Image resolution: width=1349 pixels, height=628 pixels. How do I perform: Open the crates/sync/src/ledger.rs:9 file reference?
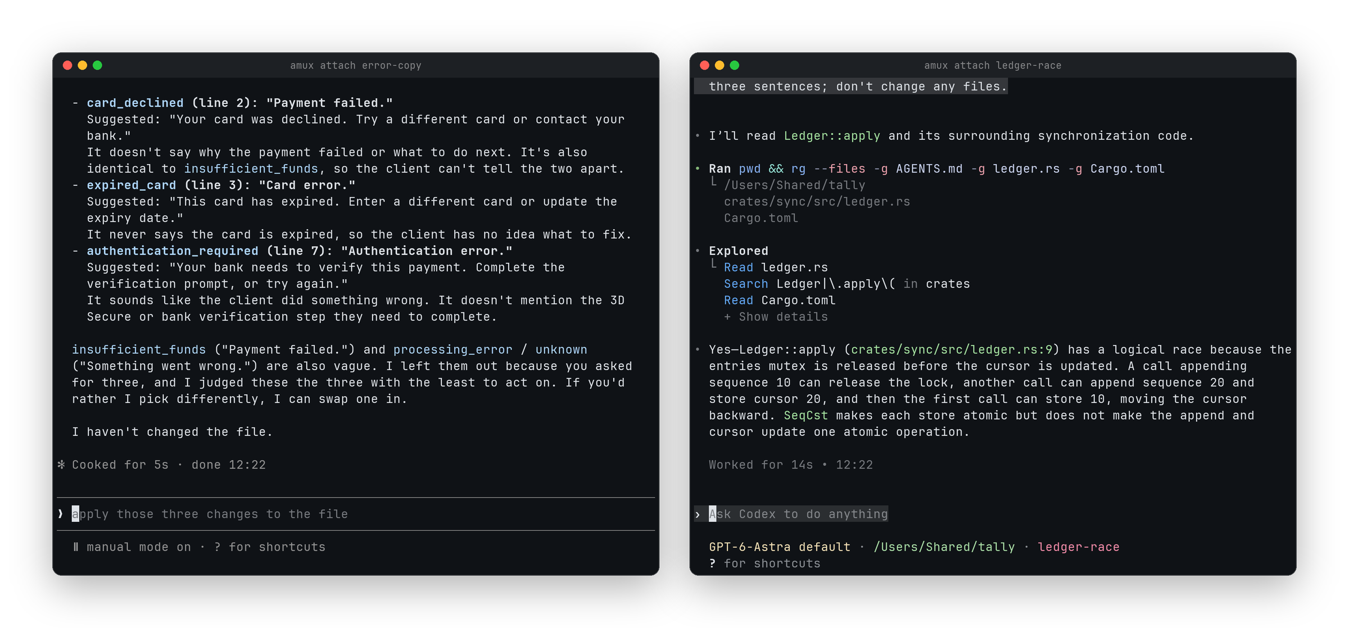click(951, 349)
